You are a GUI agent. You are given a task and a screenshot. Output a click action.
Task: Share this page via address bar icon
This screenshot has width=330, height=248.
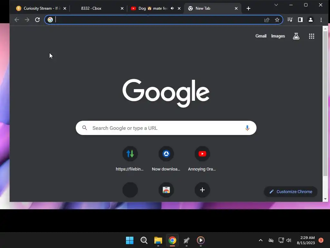(x=267, y=20)
